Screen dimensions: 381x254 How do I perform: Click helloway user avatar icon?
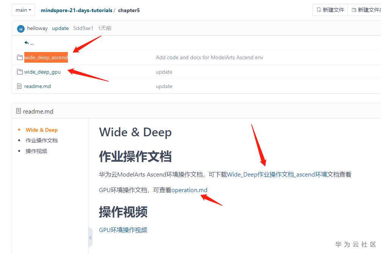(21, 29)
